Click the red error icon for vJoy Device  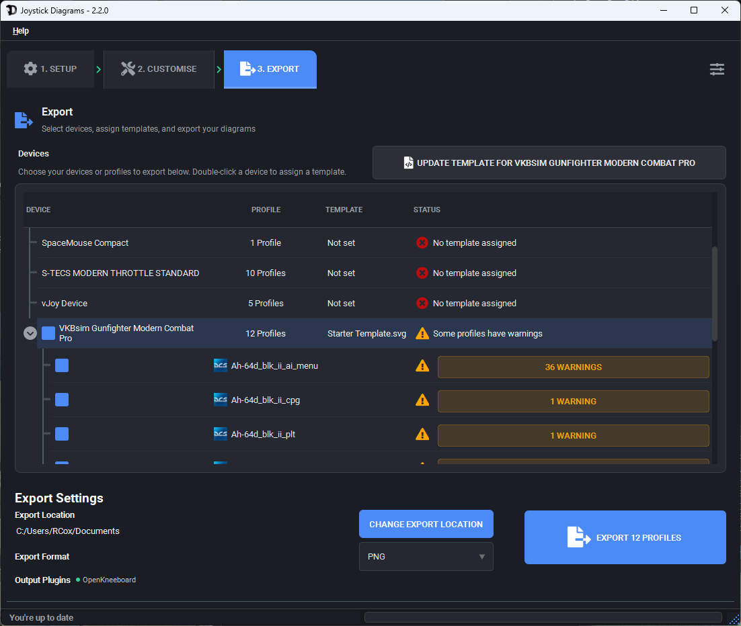[x=422, y=303]
